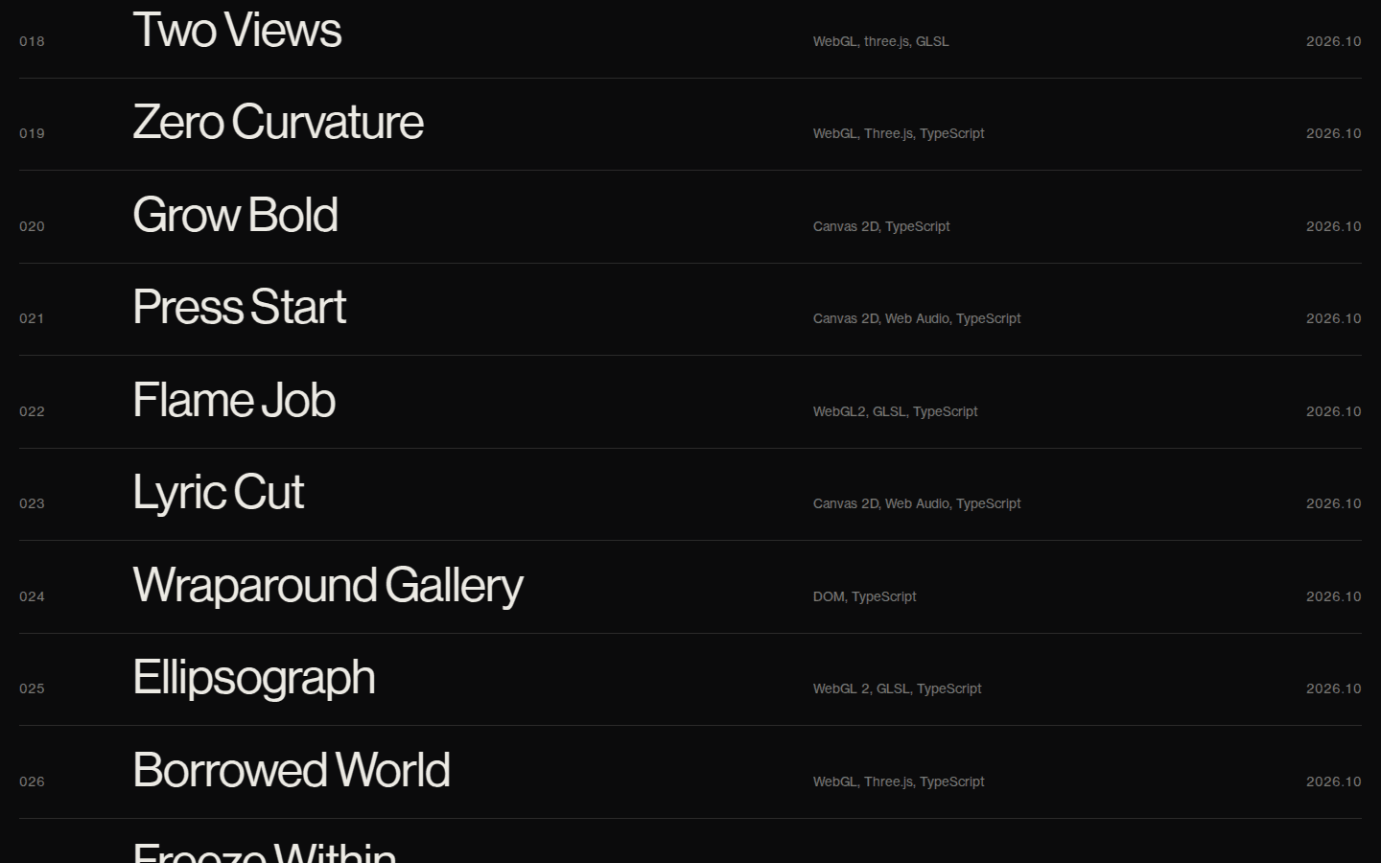This screenshot has width=1381, height=863.
Task: Click Press Start's 'Canvas 2D, Web Audio, TypeScript' label
Action: (x=917, y=318)
